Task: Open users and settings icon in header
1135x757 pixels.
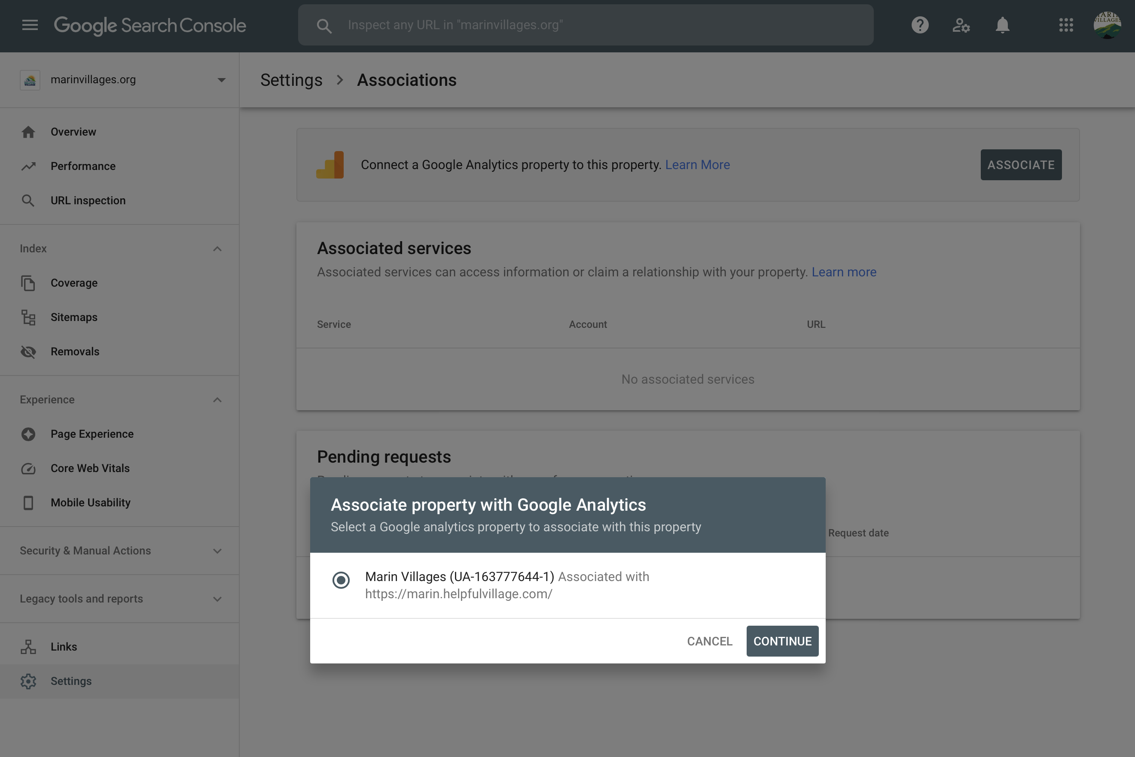Action: pos(961,25)
